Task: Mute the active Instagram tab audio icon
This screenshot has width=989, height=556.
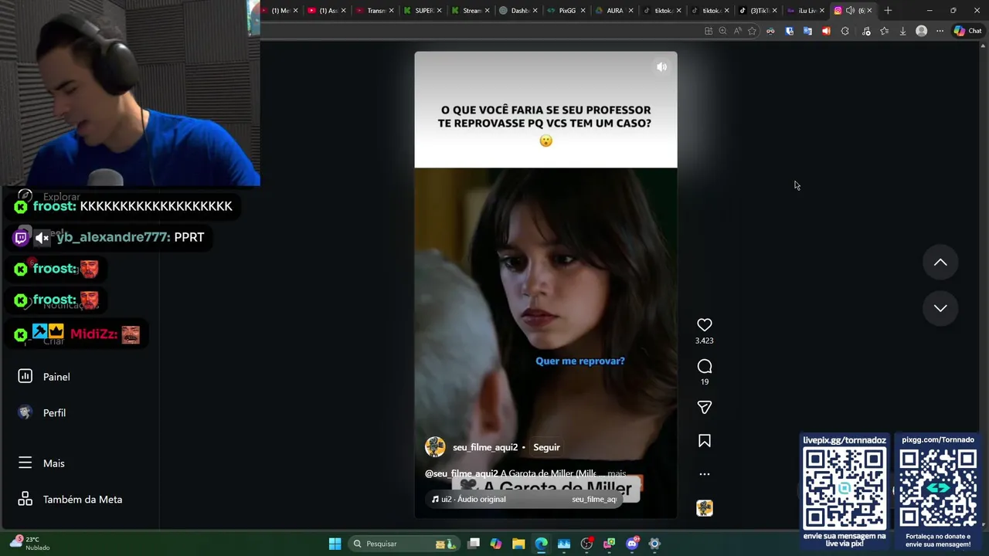Action: coord(850,11)
